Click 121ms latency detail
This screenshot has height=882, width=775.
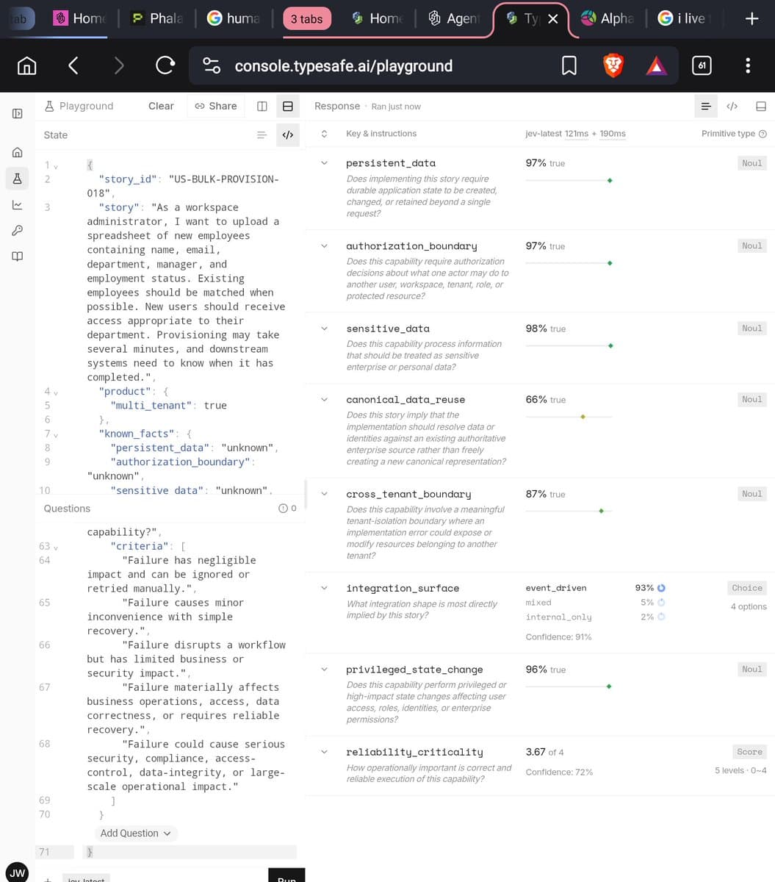click(x=577, y=134)
